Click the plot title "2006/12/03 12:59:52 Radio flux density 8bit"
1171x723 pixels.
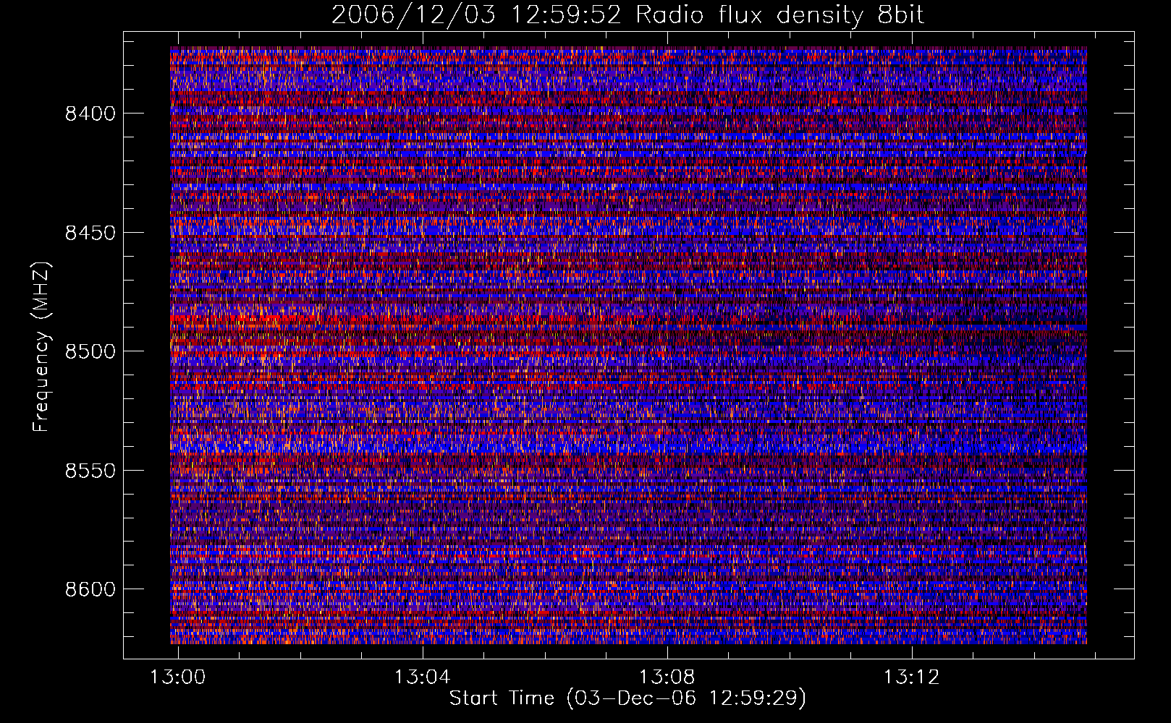point(628,14)
